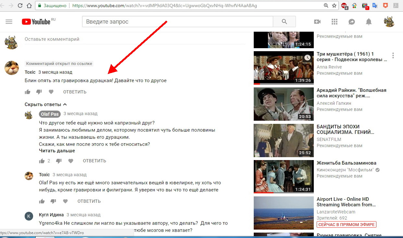Open options for the Три мушкетёра video
The image size is (403, 238).
pyautogui.click(x=393, y=56)
